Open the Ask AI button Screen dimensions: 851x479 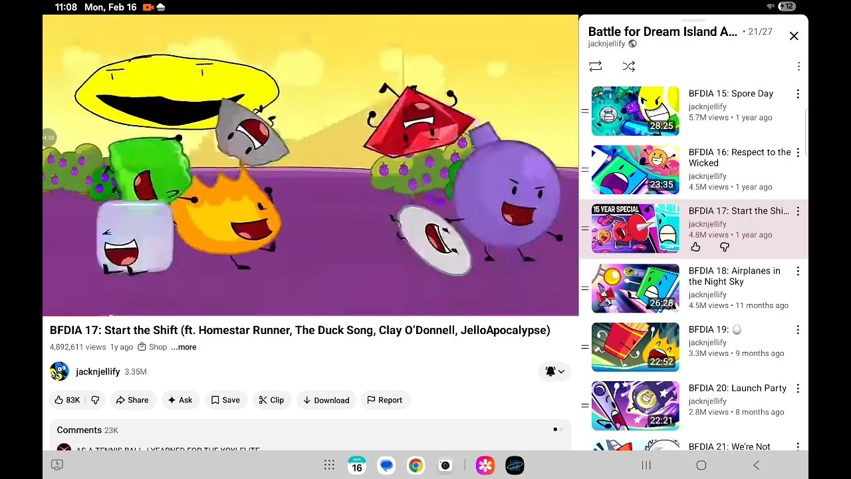pos(180,400)
